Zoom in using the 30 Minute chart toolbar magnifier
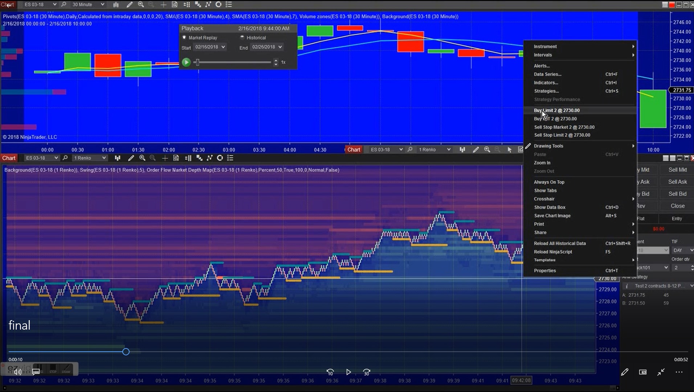 [141, 4]
